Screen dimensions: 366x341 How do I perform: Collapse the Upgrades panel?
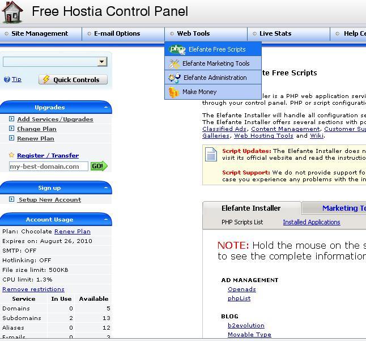[x=106, y=107]
